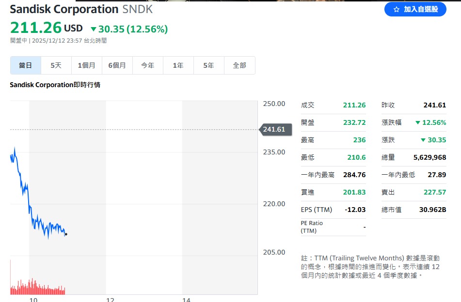Click the 賣出 value 227.57
The width and height of the screenshot is (461, 302).
[x=435, y=192]
